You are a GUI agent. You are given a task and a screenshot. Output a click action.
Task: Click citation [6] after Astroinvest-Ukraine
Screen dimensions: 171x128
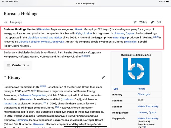coord(85,56)
